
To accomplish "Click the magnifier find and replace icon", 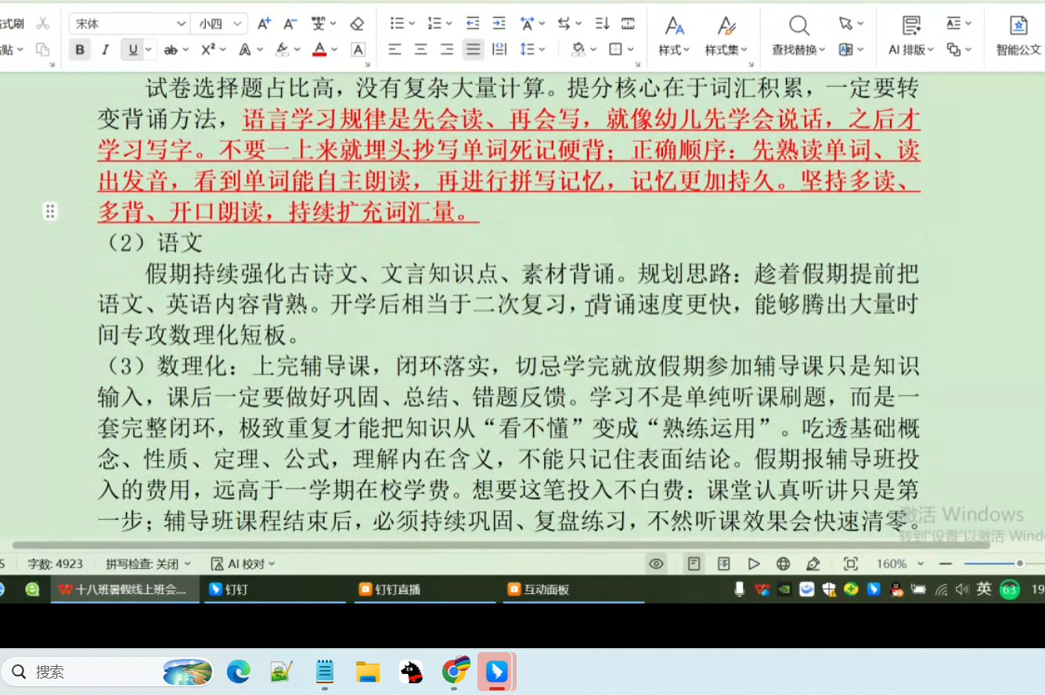I will pos(799,26).
